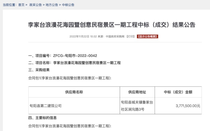The width and height of the screenshot is (210, 131).
Task: Click the 中标（成交）金额 column header
Action: 178,92
